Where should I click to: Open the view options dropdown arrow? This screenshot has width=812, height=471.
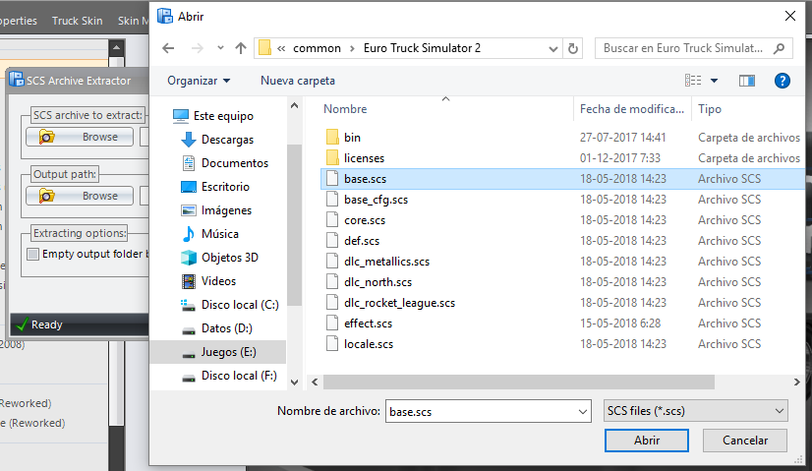(714, 81)
